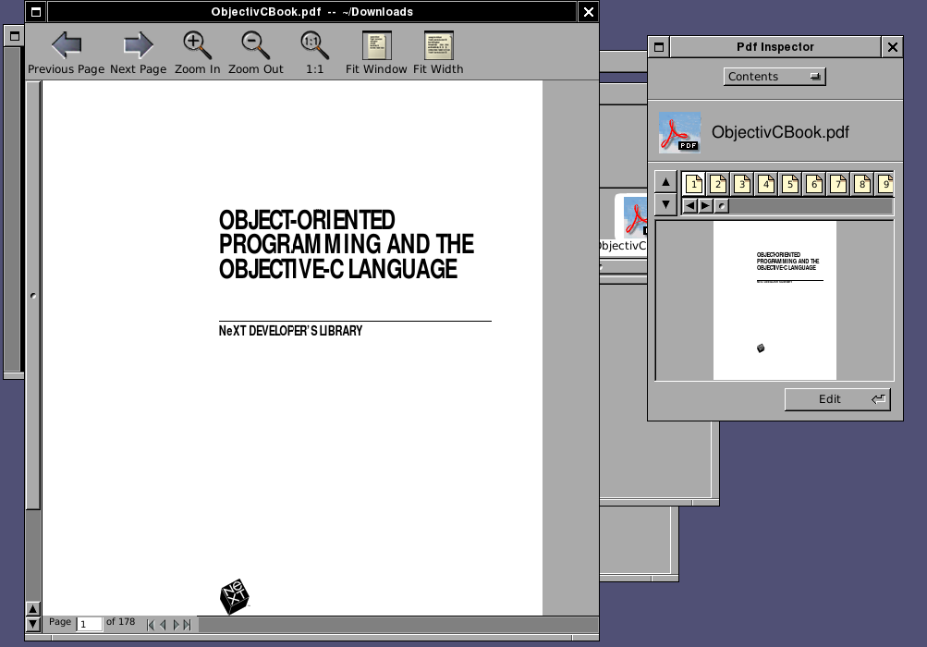Open the Contents popup in Pdf Inspector
The width and height of the screenshot is (927, 647).
click(x=775, y=77)
